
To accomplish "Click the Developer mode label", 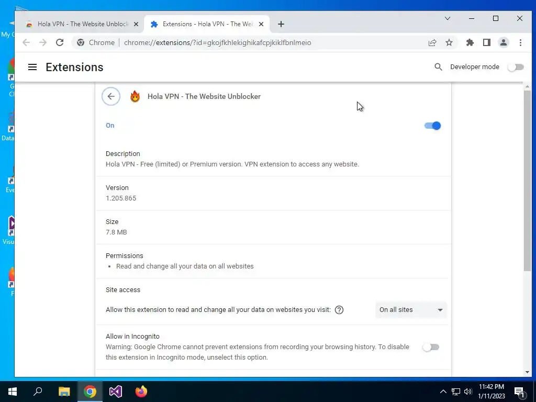I will [474, 67].
